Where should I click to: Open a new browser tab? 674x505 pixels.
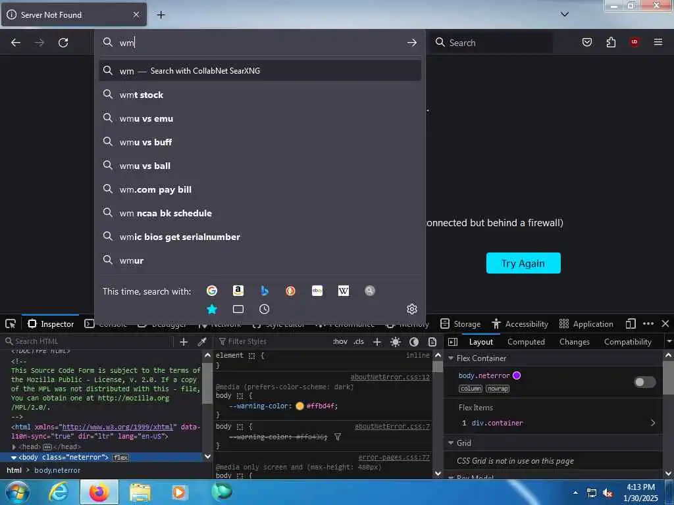161,15
